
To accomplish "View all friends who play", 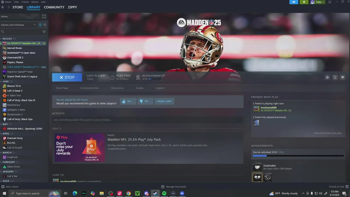I will 328,133.
